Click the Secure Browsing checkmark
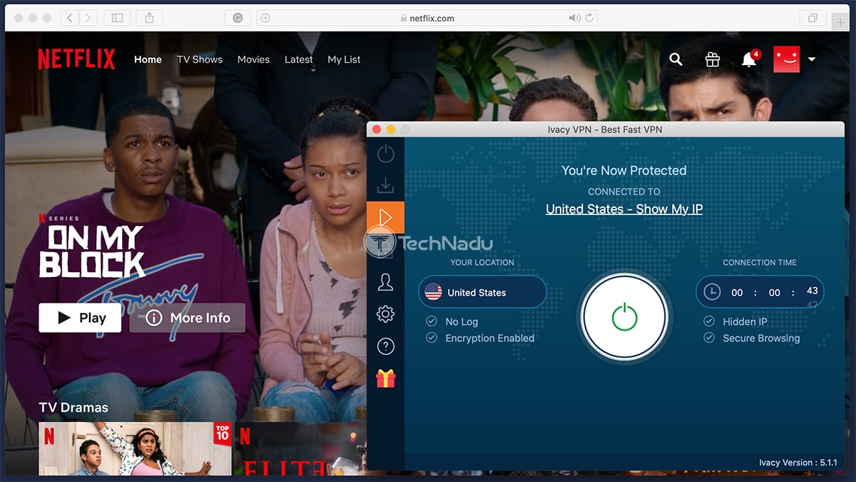The image size is (856, 482). point(709,338)
